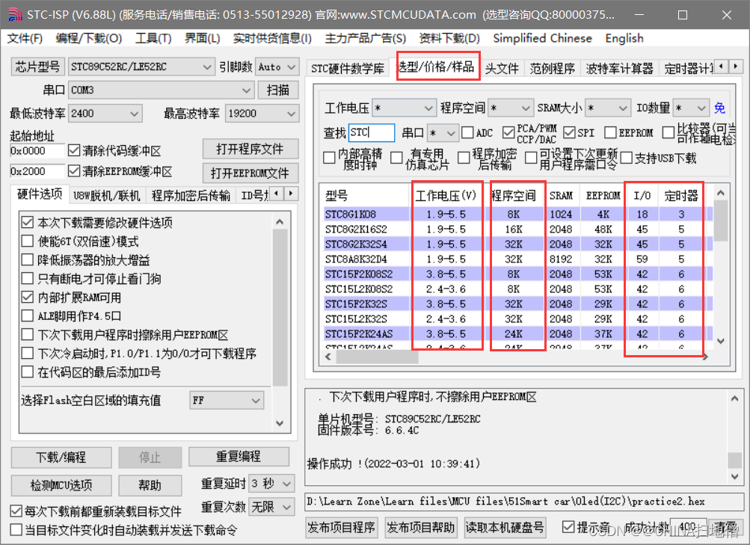This screenshot has height=545, width=750.
Task: Click 打开程序文件 button
Action: (250, 149)
